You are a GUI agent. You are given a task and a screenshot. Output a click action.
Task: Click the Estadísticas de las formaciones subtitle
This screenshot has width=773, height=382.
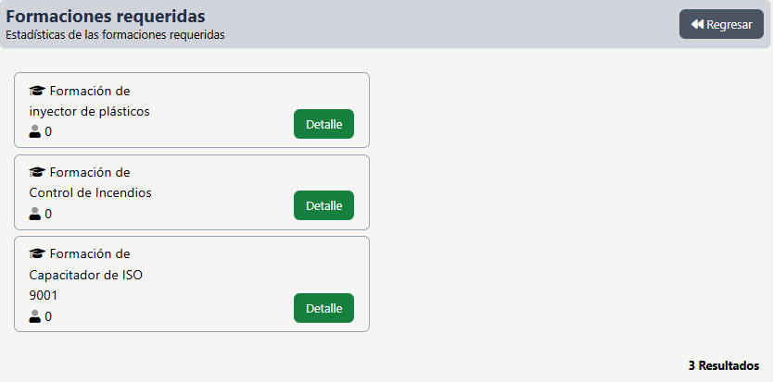click(115, 35)
